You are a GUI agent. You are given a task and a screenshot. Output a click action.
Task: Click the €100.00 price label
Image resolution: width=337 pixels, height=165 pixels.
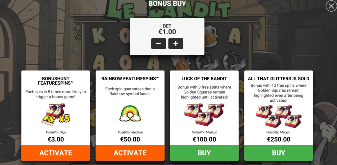204,139
